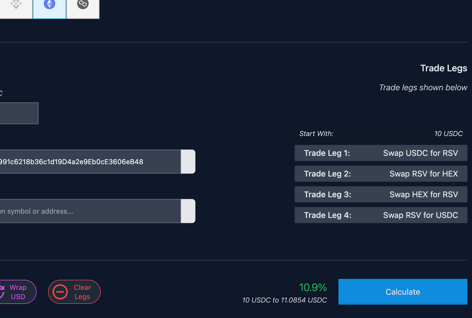The image size is (472, 318).
Task: Select Trade Leg 3: Swap HEX for RSV
Action: click(x=381, y=194)
